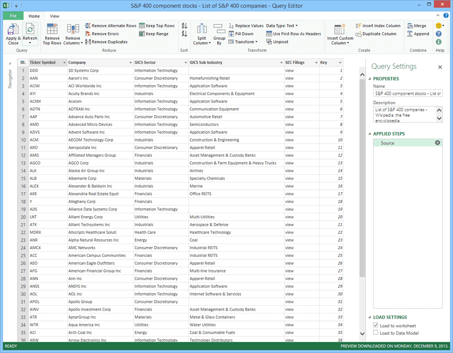Click the green info About icon
This screenshot has height=353, width=453.
coord(439,42)
